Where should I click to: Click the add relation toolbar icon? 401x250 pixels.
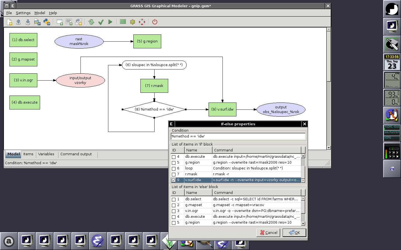pos(79,22)
